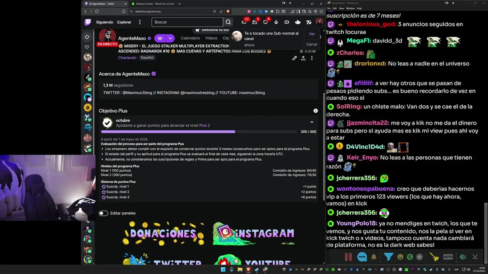Open the filter funnel in Social Stream

click(x=388, y=257)
